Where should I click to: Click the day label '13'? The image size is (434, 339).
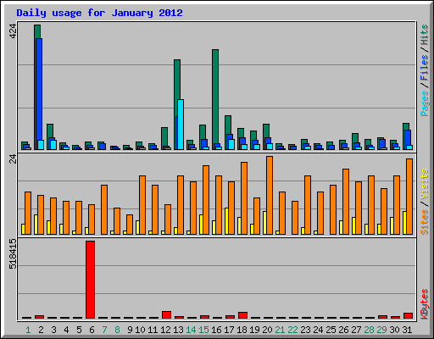pos(178,330)
